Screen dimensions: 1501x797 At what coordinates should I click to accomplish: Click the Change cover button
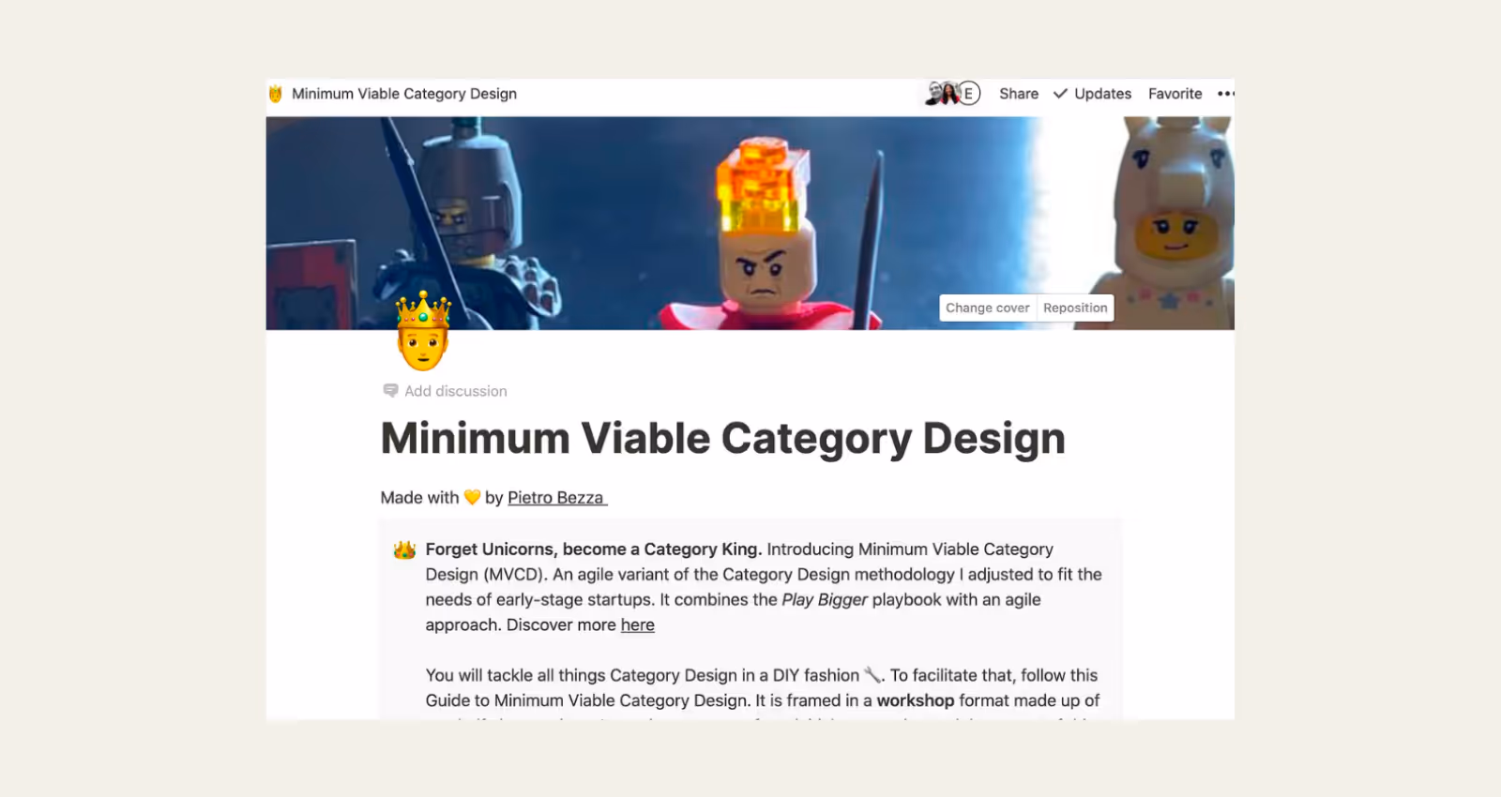pyautogui.click(x=988, y=308)
